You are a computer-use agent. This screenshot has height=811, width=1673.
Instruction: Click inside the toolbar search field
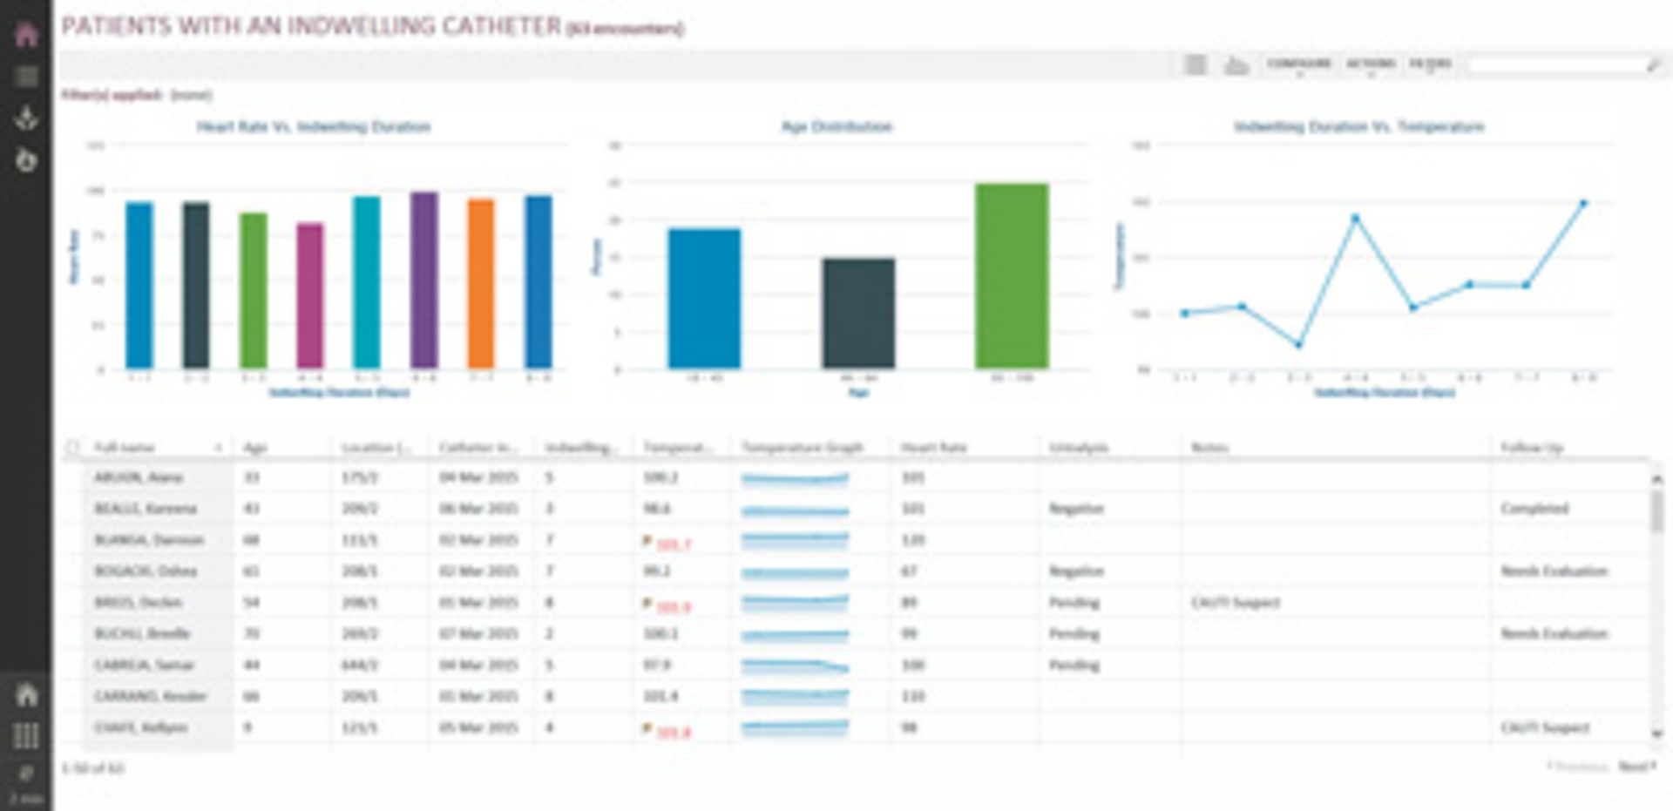coord(1551,63)
